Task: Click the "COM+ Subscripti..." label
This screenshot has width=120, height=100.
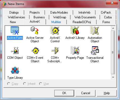Action: click(55, 59)
